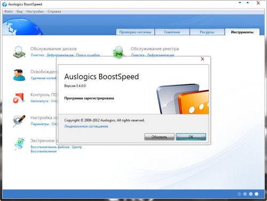This screenshot has width=267, height=201.
Task: Open the Автозапуск link
Action: (x=40, y=101)
